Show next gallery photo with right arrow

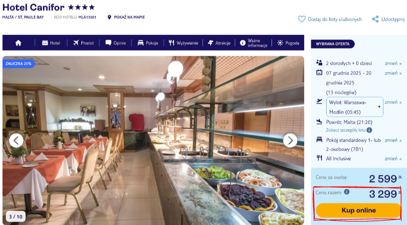pyautogui.click(x=290, y=141)
